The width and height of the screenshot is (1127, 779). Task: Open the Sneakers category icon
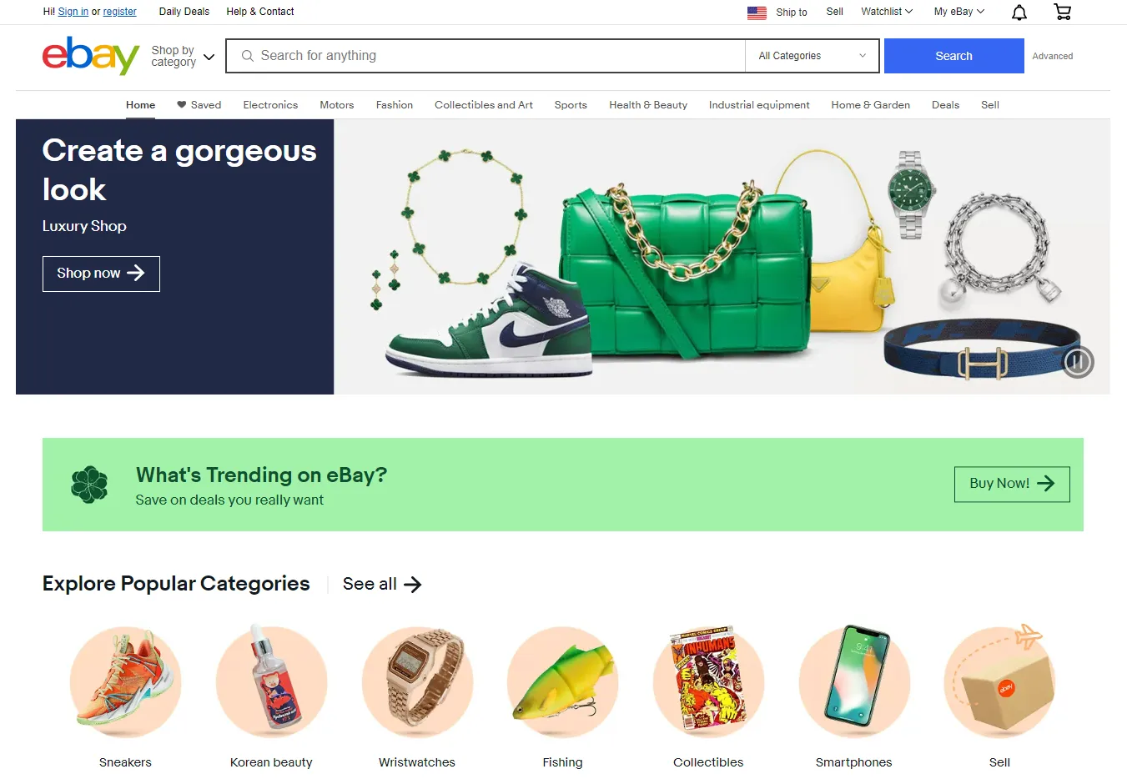(x=125, y=682)
